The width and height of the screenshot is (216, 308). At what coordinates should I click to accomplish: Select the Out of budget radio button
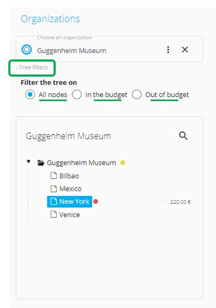click(x=137, y=95)
